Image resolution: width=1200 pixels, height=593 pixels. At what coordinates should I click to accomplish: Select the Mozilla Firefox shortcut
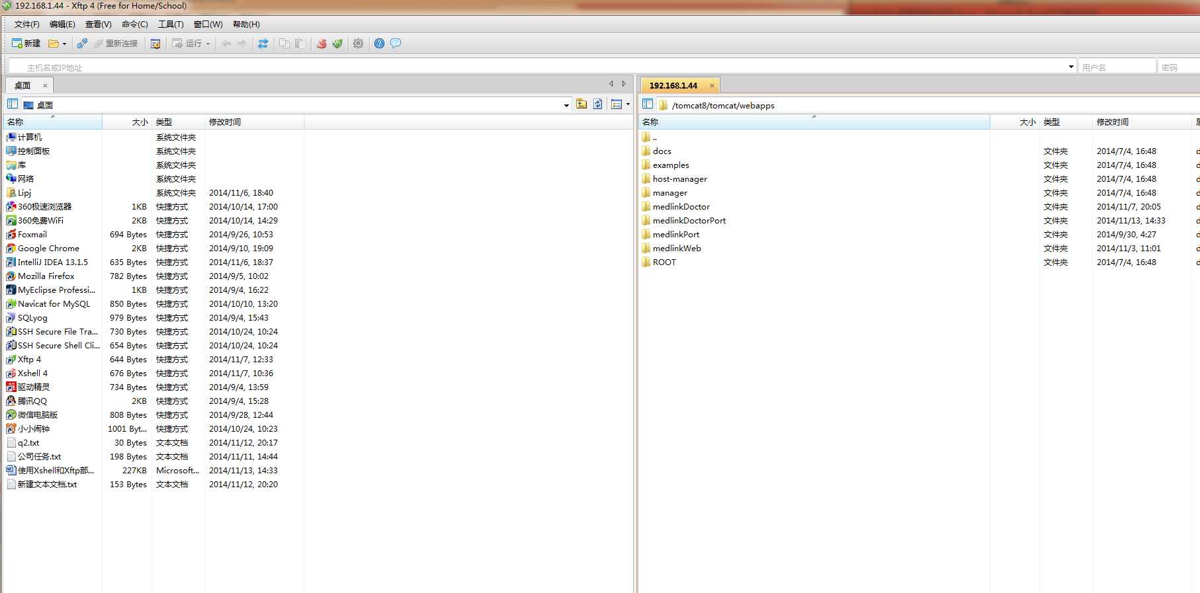[x=46, y=276]
